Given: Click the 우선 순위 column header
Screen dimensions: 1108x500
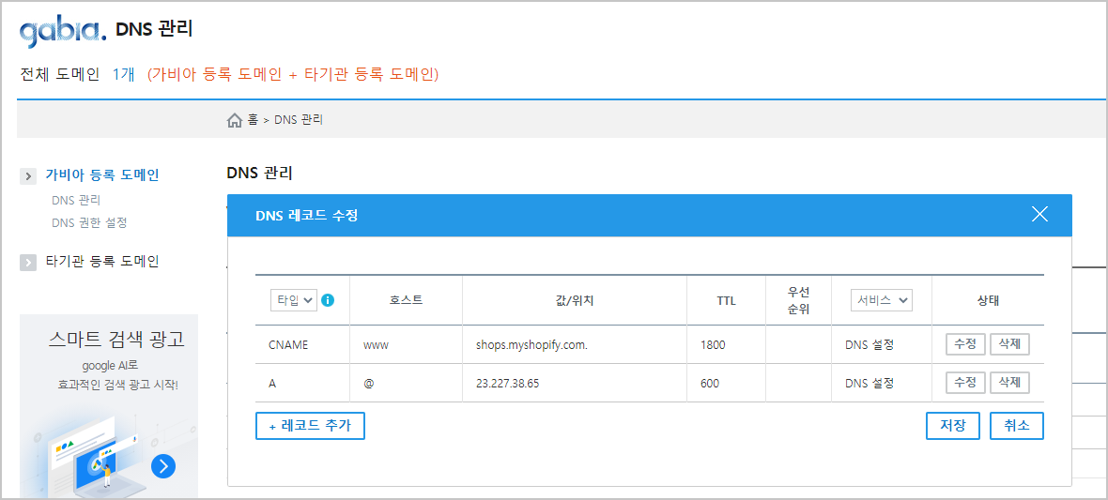Looking at the screenshot, I should pyautogui.click(x=798, y=300).
